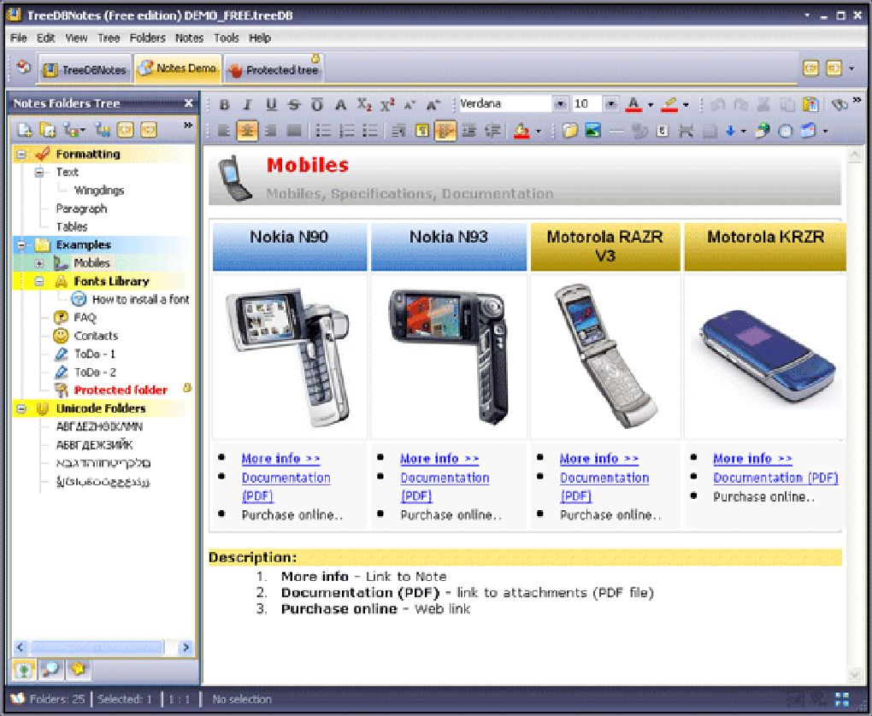Image resolution: width=872 pixels, height=716 pixels.
Task: Open the Tools menu
Action: tap(227, 38)
